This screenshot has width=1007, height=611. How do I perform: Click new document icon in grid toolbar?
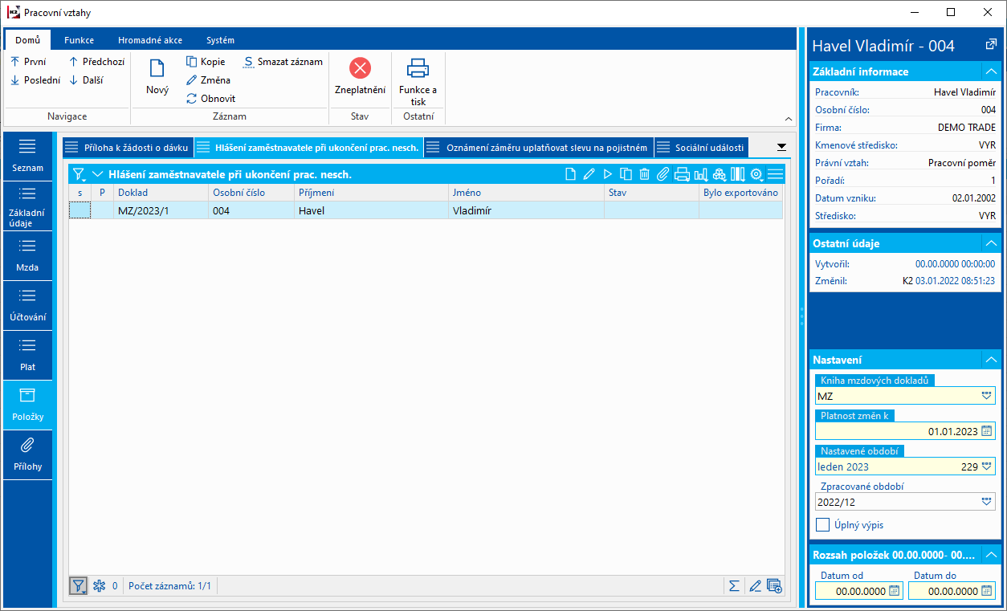click(570, 174)
